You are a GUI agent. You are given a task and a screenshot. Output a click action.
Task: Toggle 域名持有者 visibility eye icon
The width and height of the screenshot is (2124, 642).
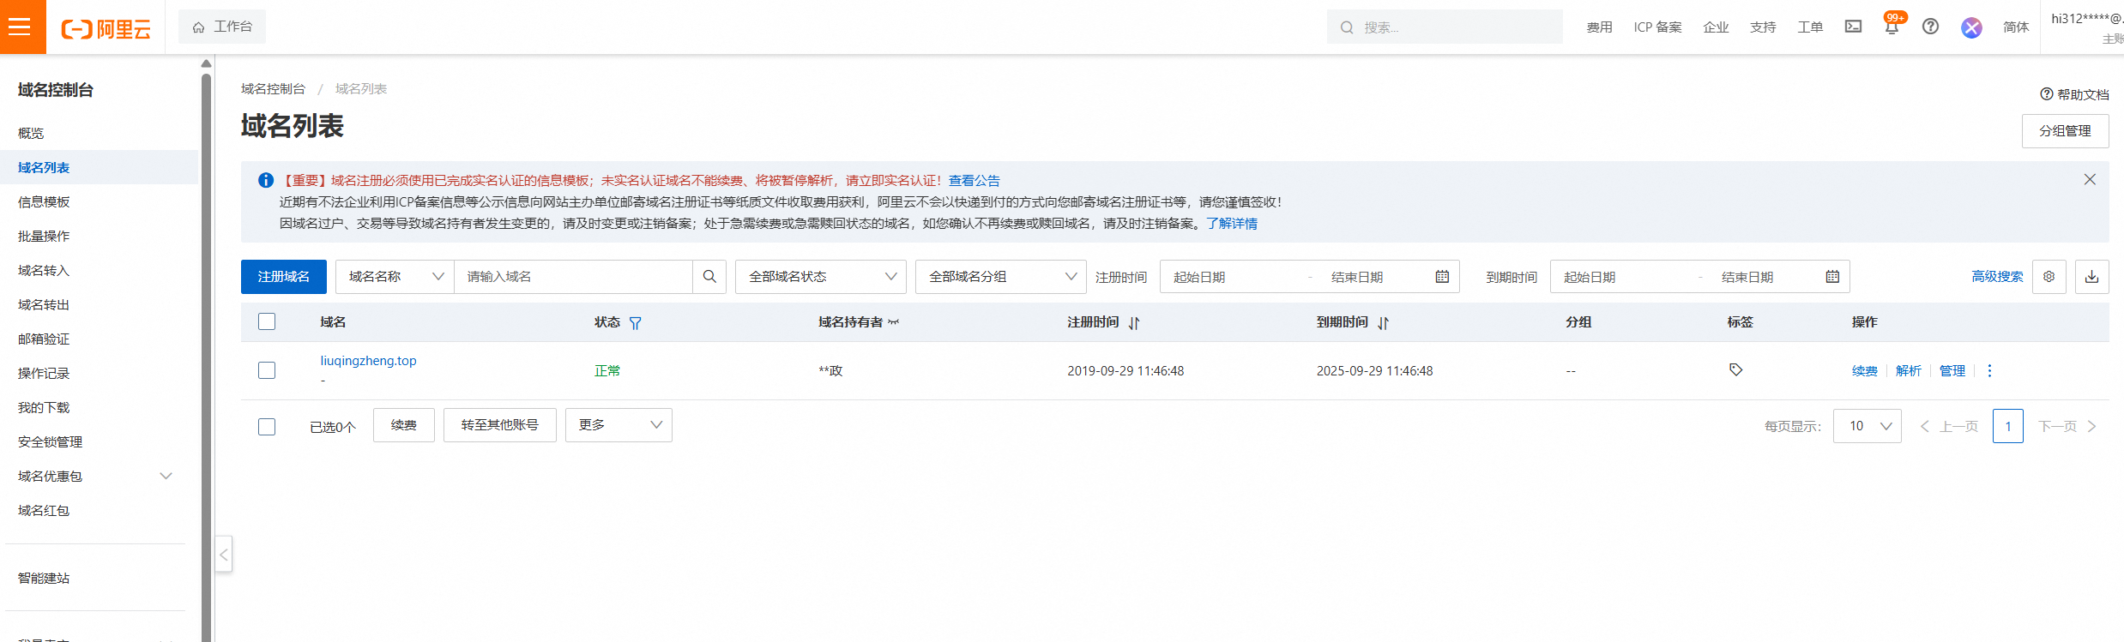pos(894,322)
